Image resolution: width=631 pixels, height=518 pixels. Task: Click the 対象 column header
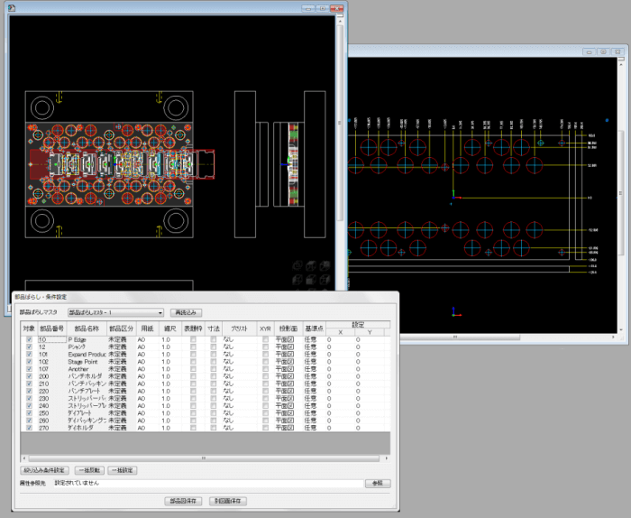[29, 328]
